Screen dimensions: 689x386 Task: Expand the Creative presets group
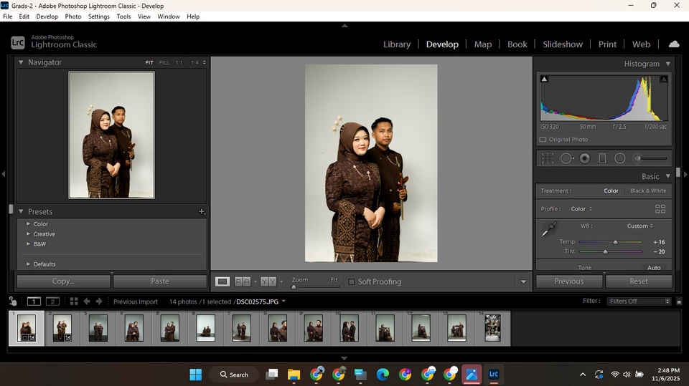click(x=28, y=233)
